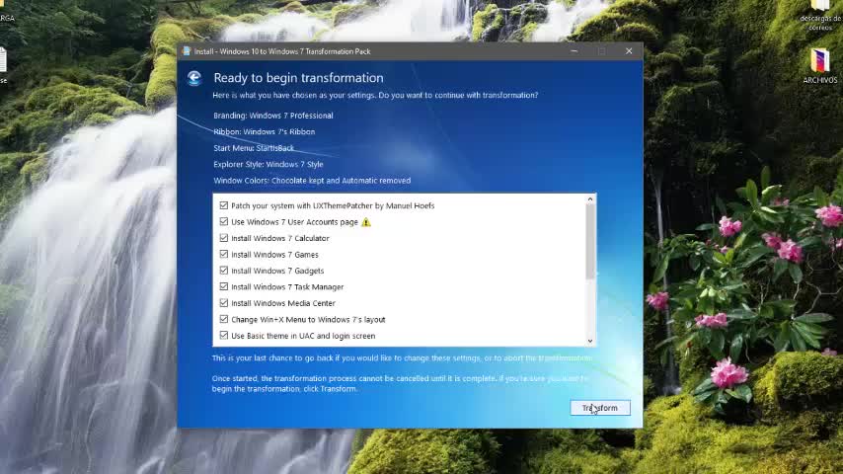The height and width of the screenshot is (474, 843).
Task: Toggle Use Windows 7 User Accounts page
Action: 224,221
